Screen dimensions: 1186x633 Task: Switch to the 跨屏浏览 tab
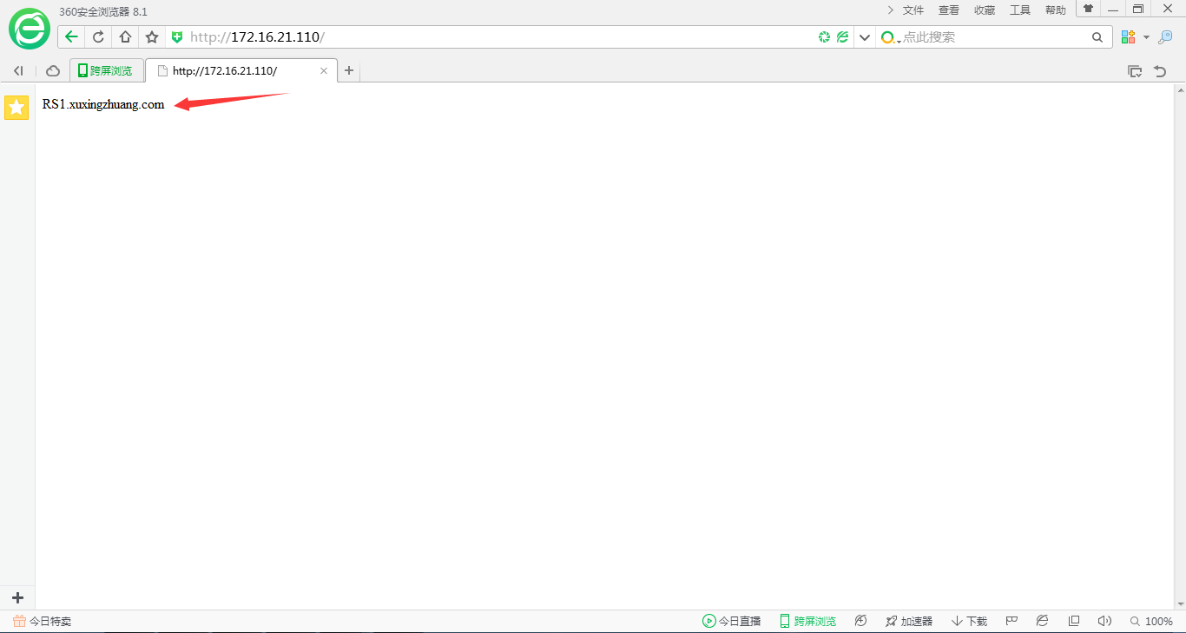106,71
